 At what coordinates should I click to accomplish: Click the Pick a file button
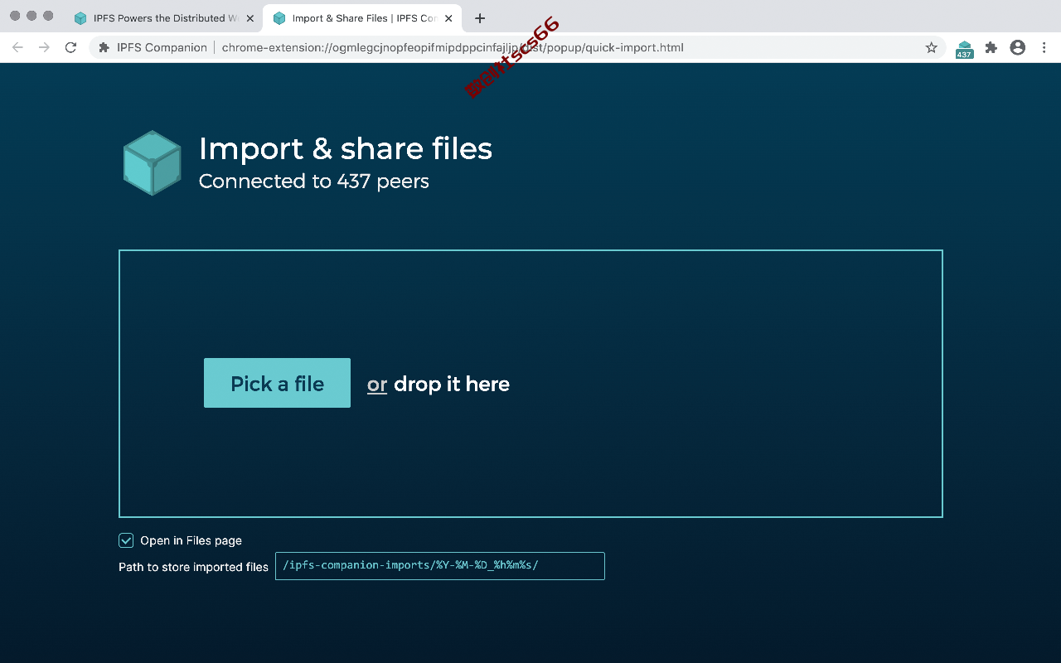tap(277, 383)
